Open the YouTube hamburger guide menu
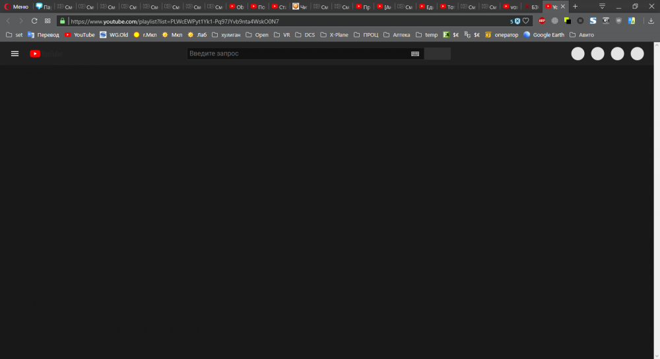The width and height of the screenshot is (660, 359). click(x=15, y=53)
